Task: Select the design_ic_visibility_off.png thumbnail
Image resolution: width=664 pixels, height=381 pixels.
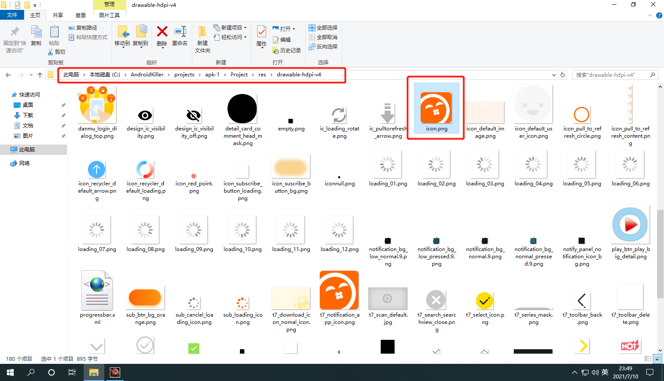Action: 194,115
